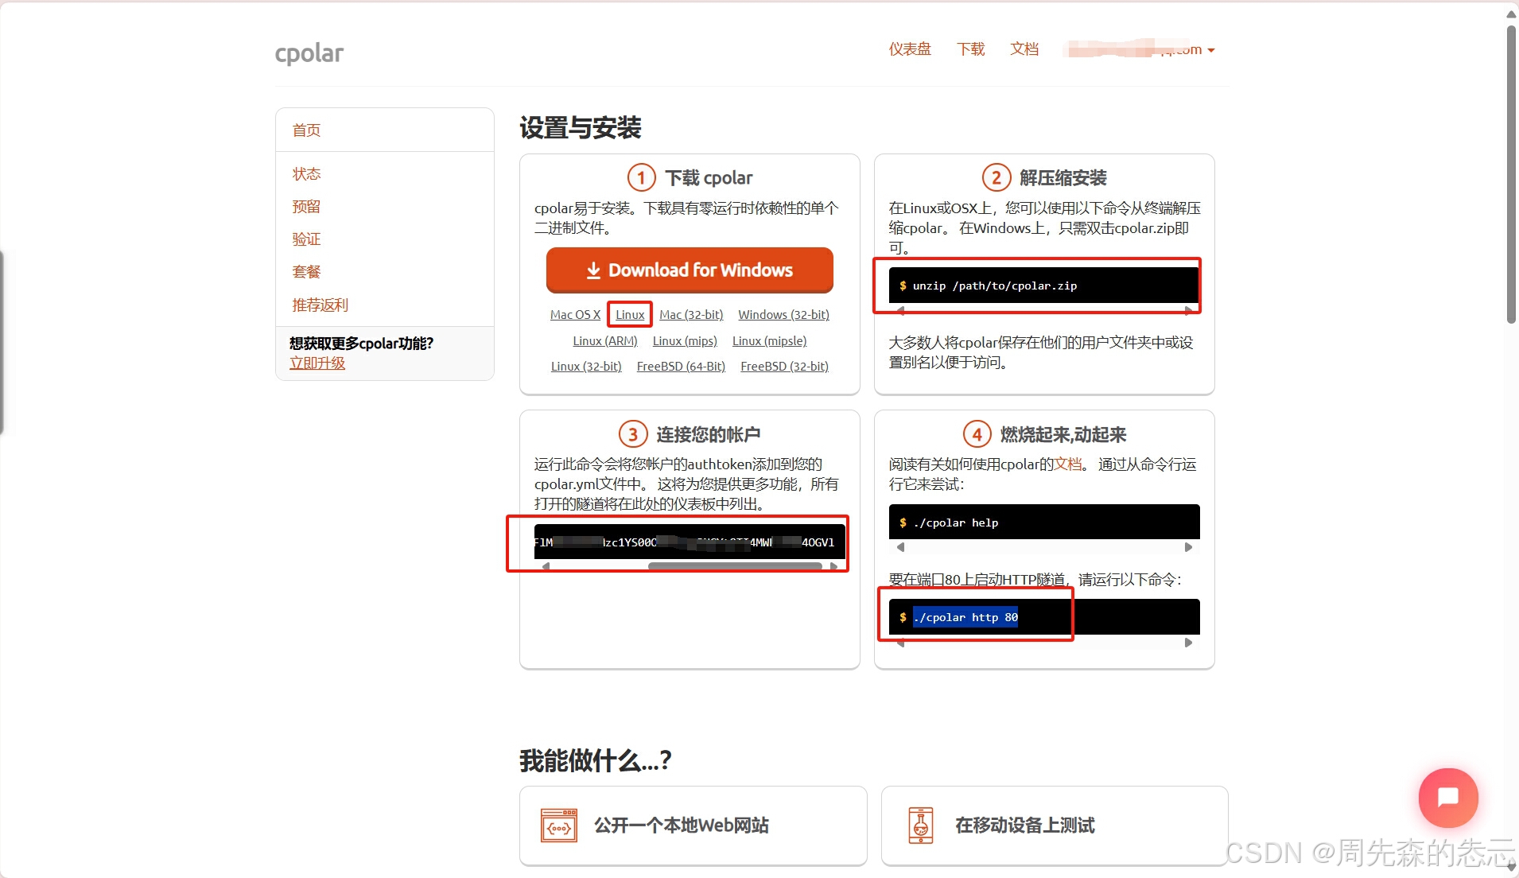Click the ./cpolar http 80 command
The image size is (1519, 878).
[965, 617]
